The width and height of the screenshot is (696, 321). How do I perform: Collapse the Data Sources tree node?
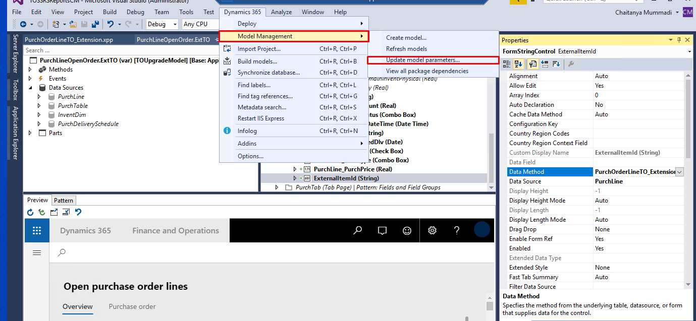click(30, 88)
